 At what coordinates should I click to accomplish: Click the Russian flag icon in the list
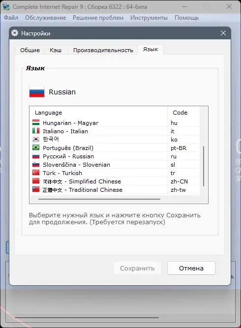tap(36, 156)
